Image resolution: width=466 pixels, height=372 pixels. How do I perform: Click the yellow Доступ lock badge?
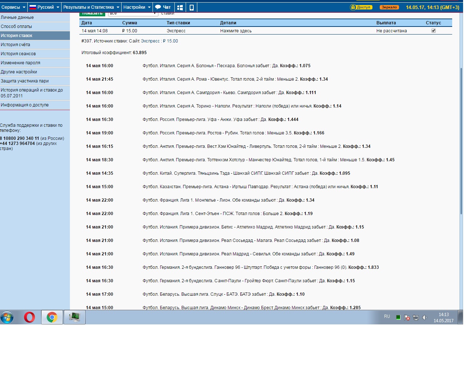pos(361,7)
